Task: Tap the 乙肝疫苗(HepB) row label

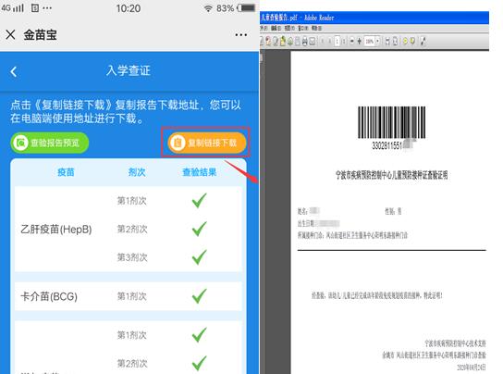Action: 56,229
